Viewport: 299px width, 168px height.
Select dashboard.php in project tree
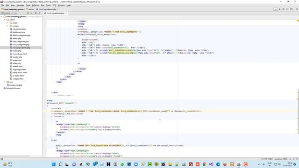coord(17,32)
